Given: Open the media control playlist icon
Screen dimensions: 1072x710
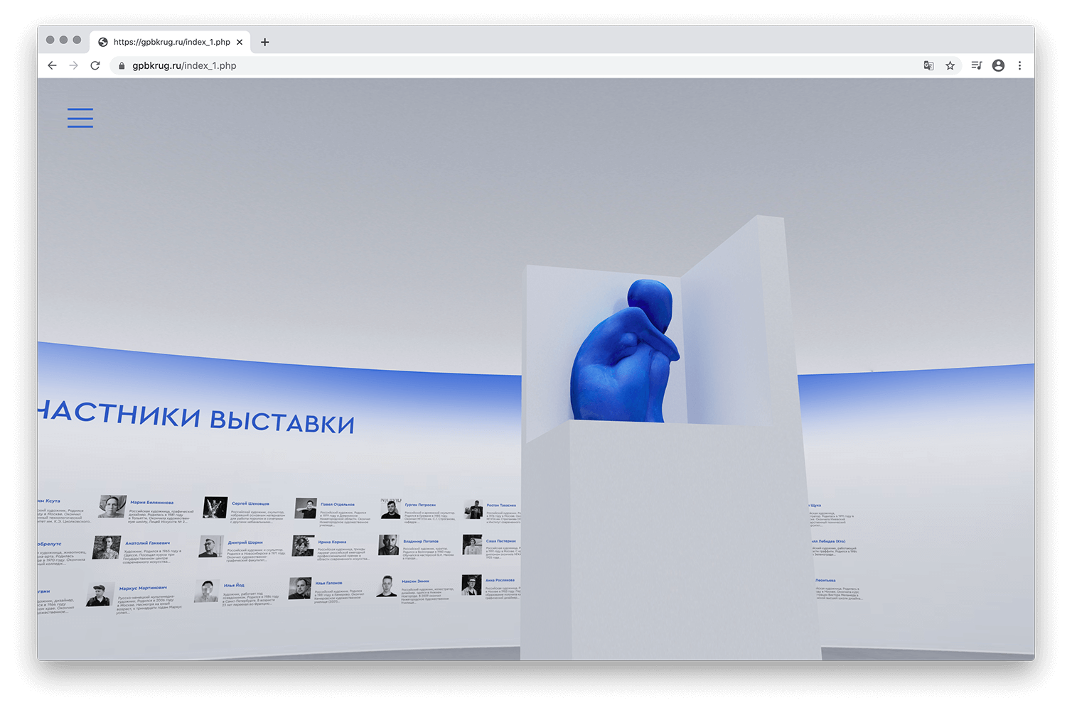Looking at the screenshot, I should pos(977,65).
